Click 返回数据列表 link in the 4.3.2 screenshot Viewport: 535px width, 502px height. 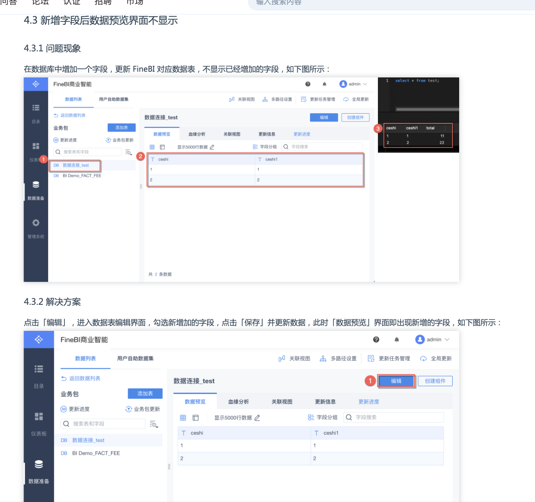[x=81, y=378]
